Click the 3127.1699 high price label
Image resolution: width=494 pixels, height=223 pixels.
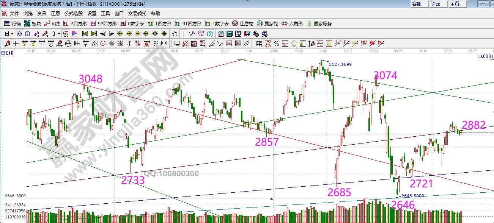(340, 64)
